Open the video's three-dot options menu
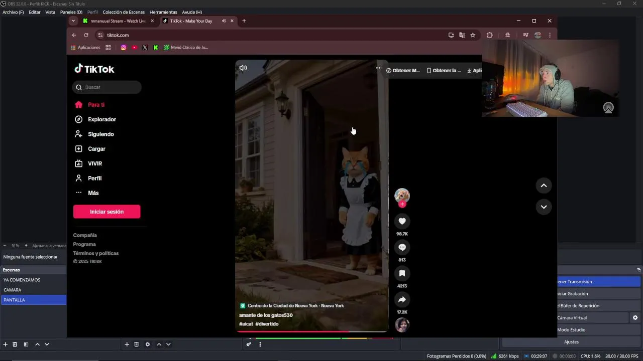The image size is (643, 361). click(x=378, y=68)
